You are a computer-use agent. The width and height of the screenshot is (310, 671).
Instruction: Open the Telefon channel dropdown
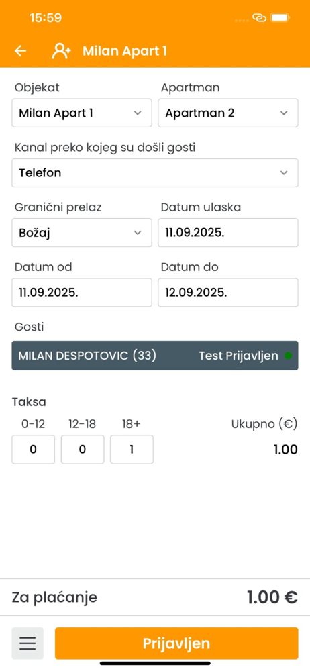pos(155,173)
